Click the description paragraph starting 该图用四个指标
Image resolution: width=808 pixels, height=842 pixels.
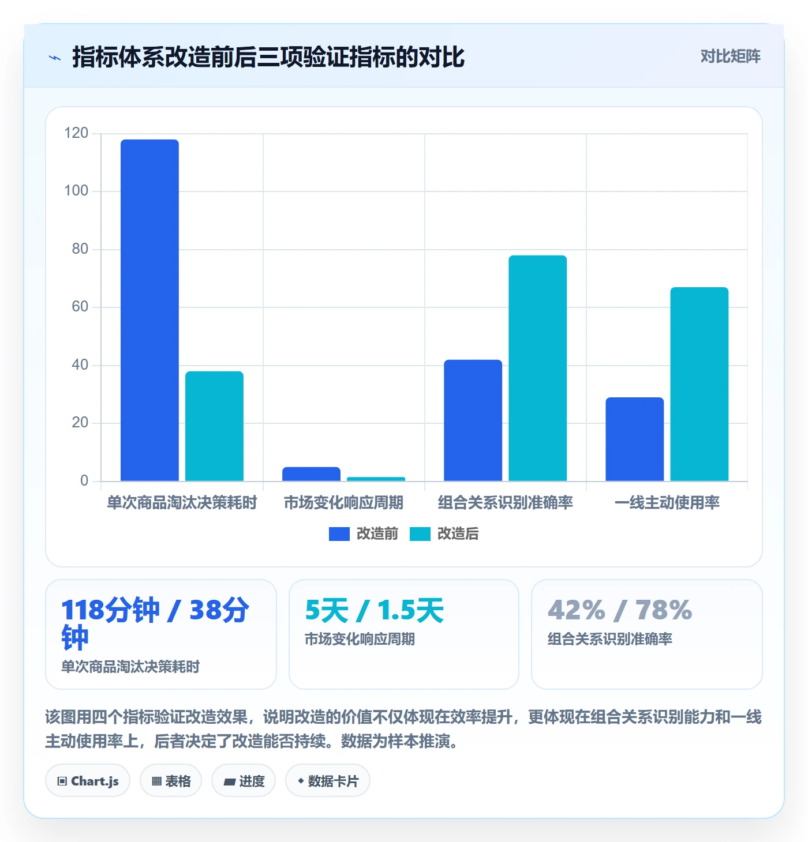coord(403,729)
